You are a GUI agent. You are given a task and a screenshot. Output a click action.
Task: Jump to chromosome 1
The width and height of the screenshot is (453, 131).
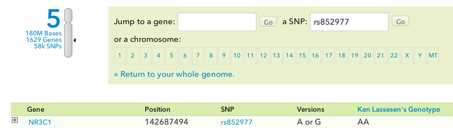pyautogui.click(x=120, y=56)
